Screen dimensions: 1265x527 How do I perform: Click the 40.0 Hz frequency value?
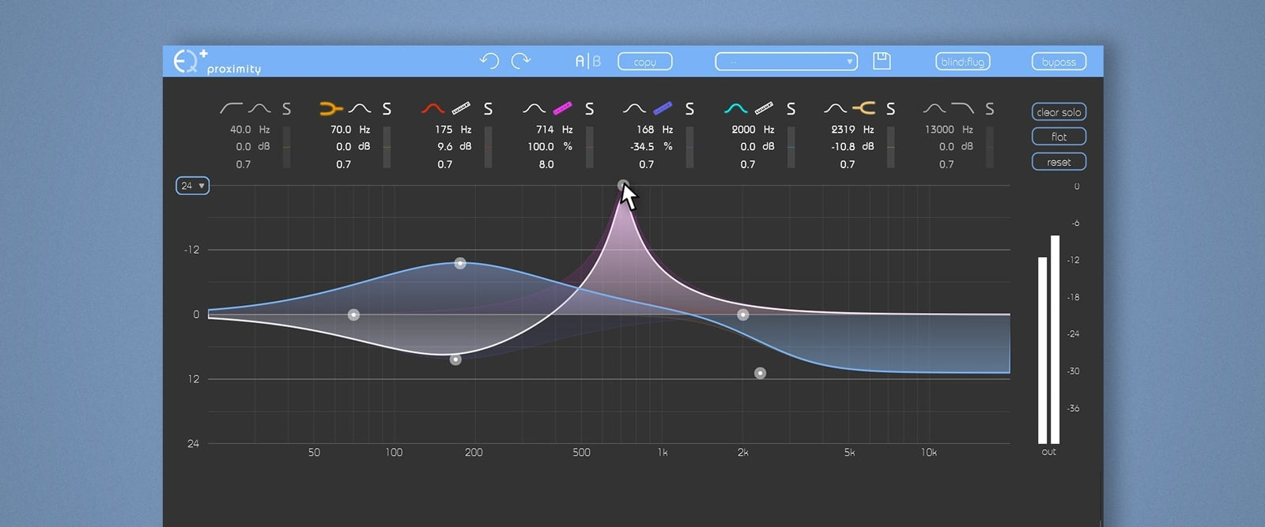pyautogui.click(x=240, y=130)
